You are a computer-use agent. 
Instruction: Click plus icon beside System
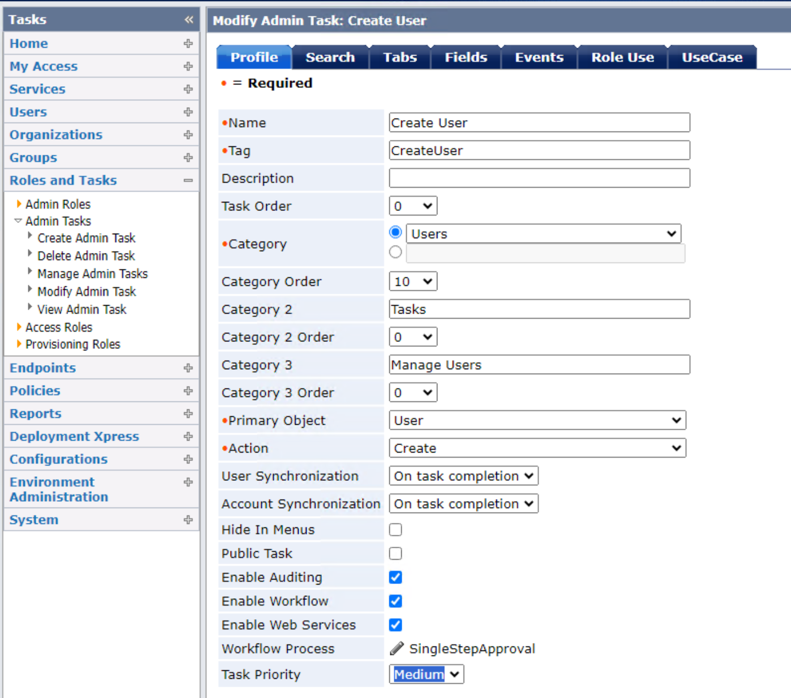[188, 520]
